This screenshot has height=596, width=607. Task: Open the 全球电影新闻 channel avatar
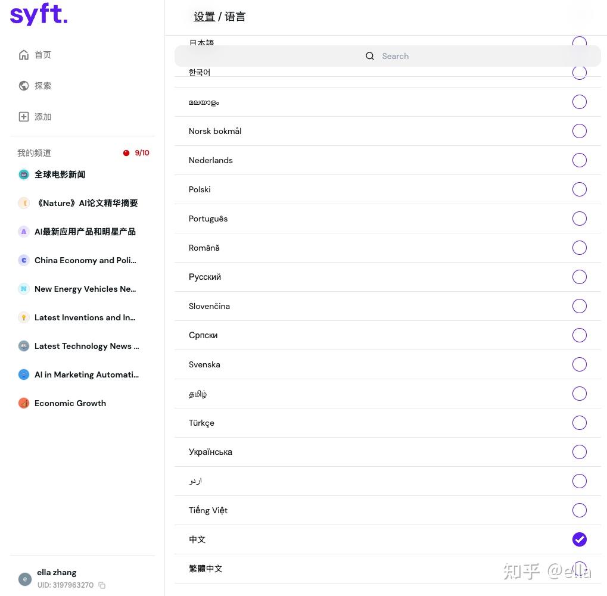click(24, 174)
